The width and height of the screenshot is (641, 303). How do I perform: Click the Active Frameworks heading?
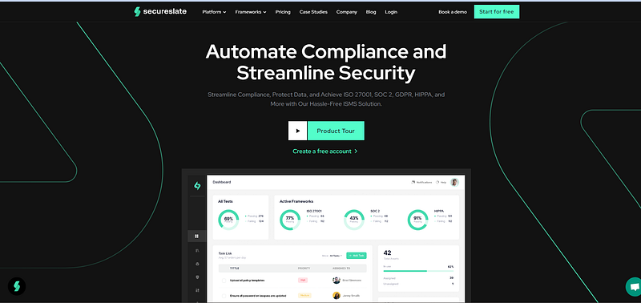click(x=296, y=201)
